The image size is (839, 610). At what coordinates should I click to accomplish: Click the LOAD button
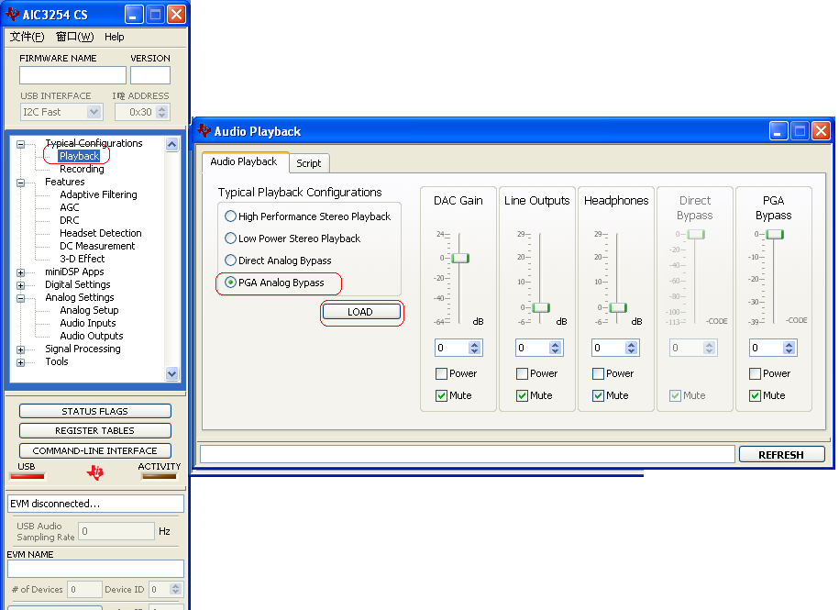(361, 312)
